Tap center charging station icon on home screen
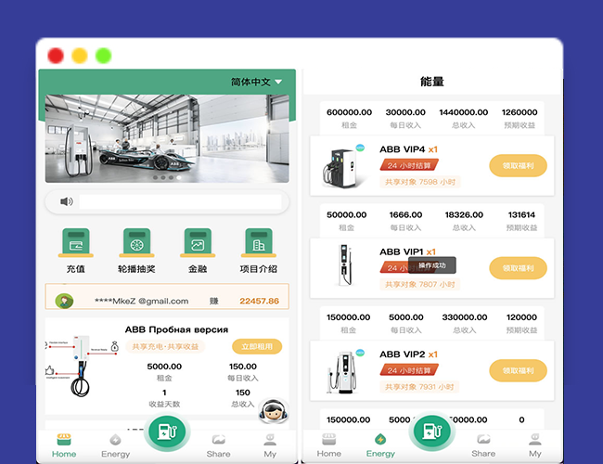Viewport: 603px width, 464px height. coord(167,432)
